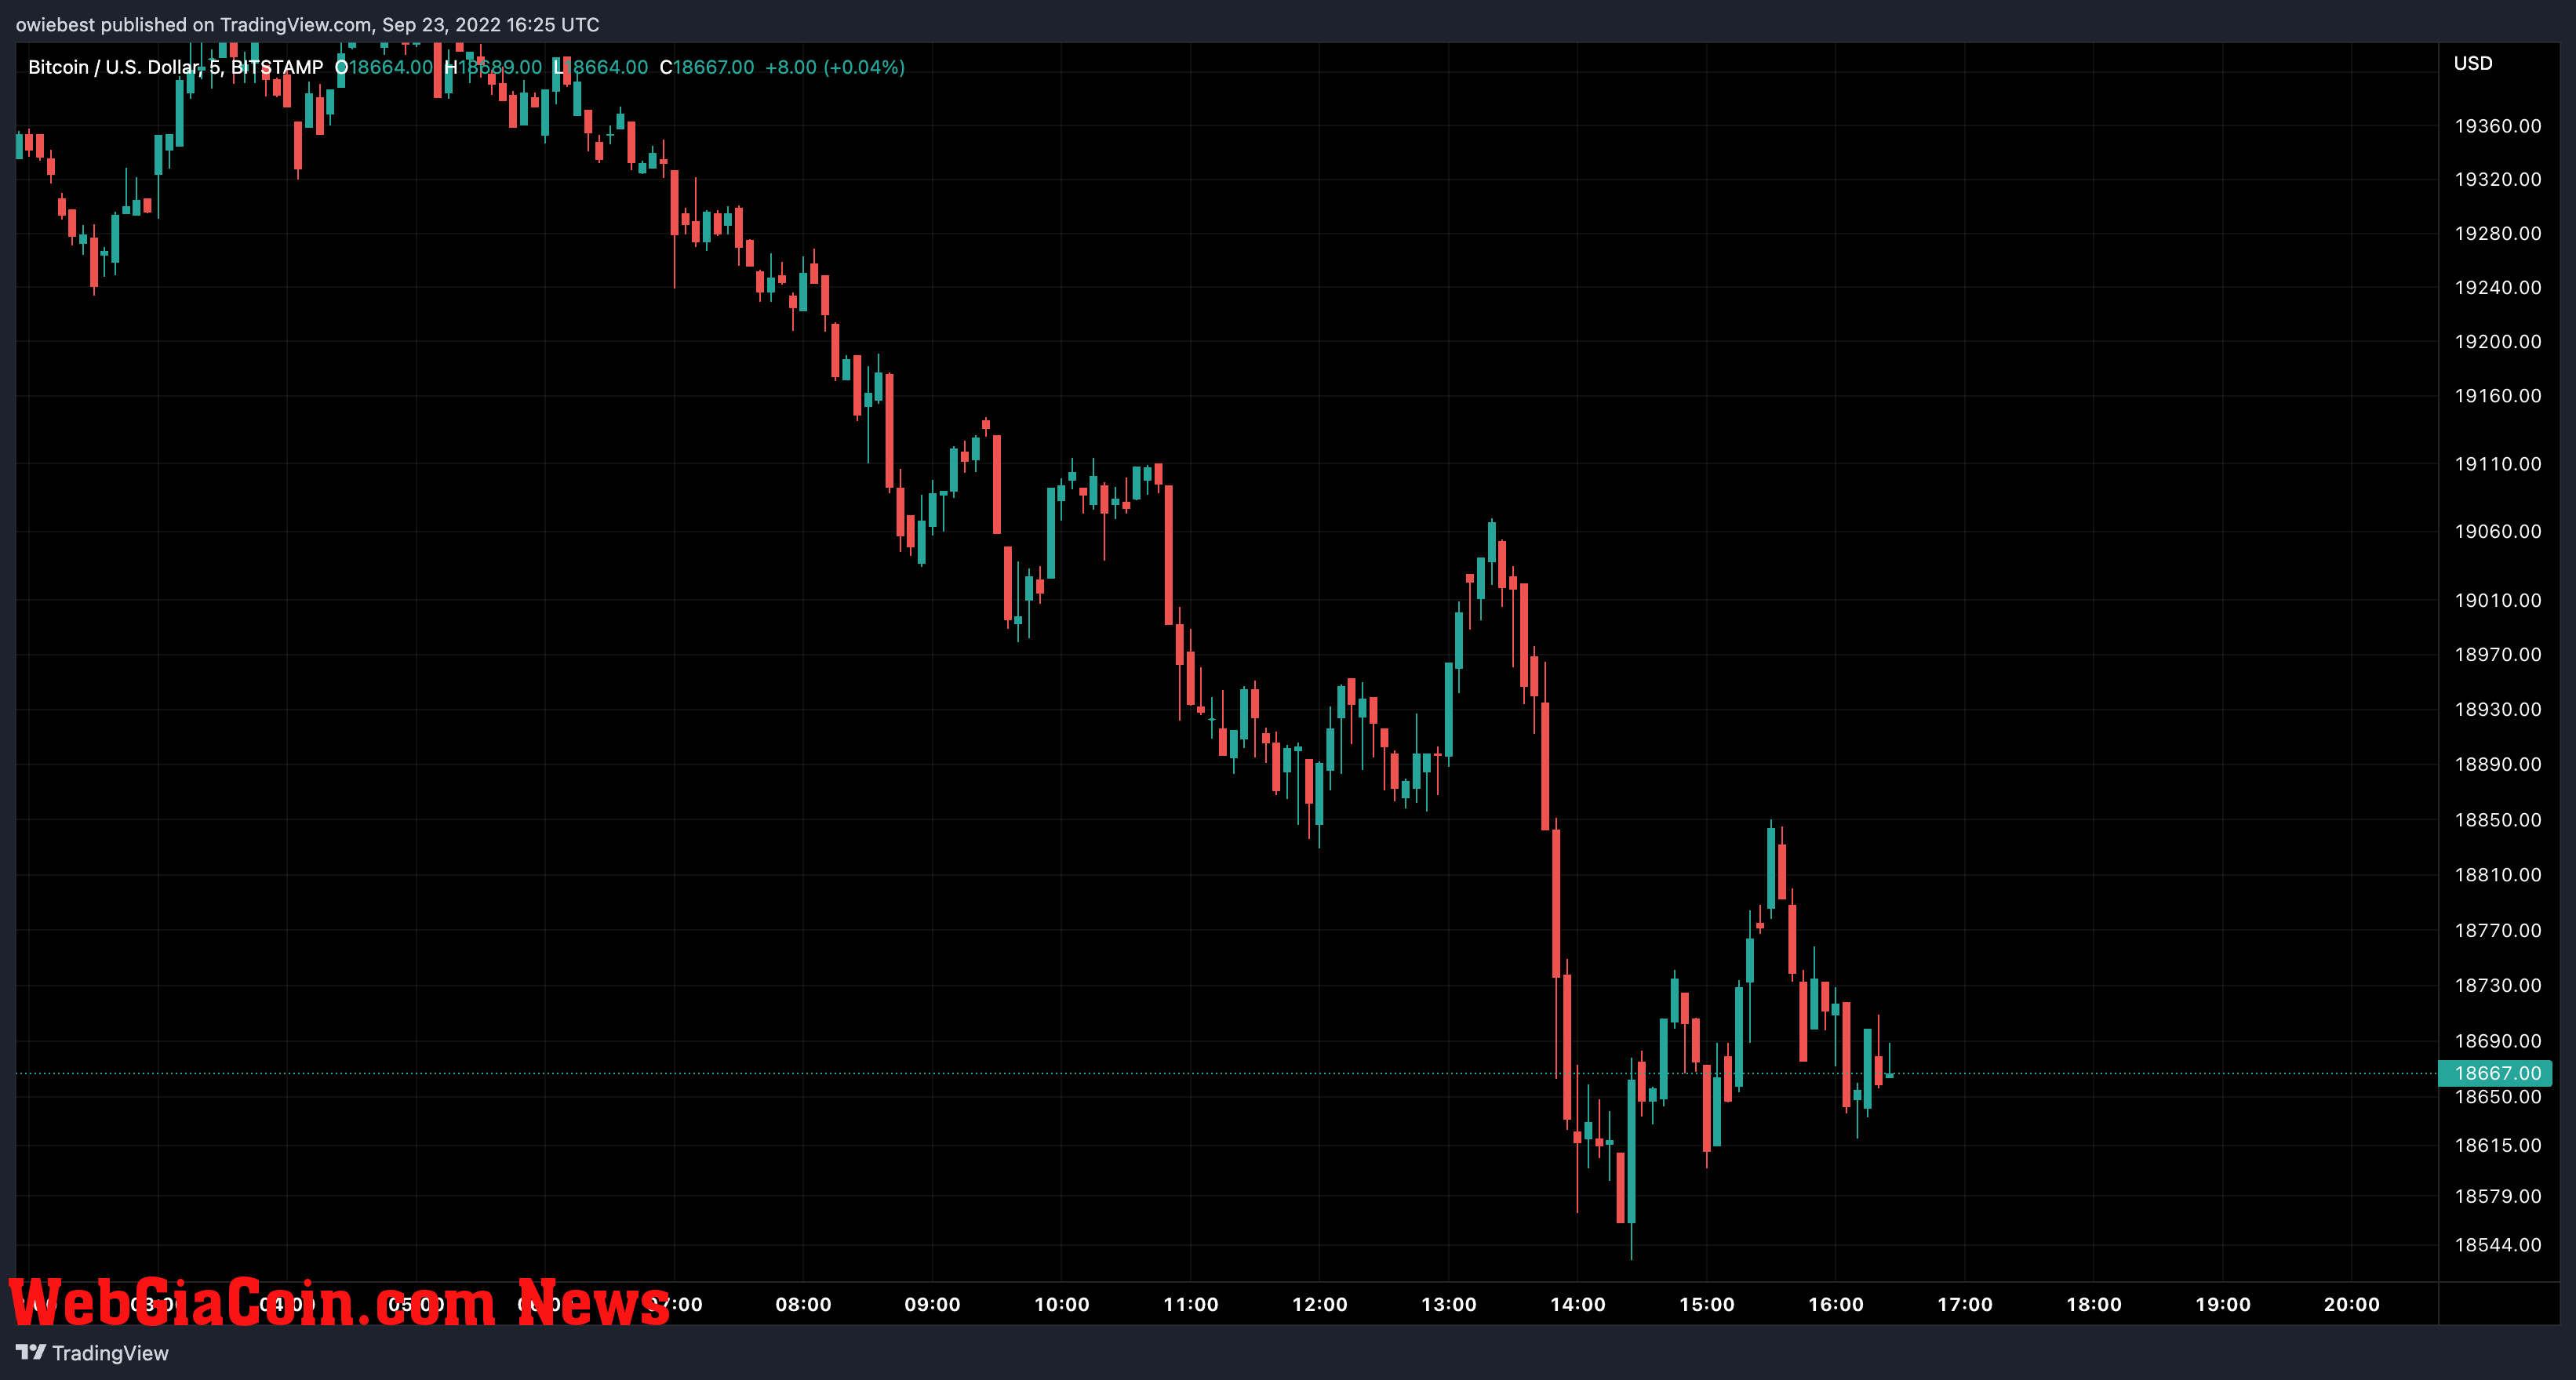This screenshot has width=2576, height=1380.
Task: Click the 18615.00 price axis label
Action: 2497,1146
